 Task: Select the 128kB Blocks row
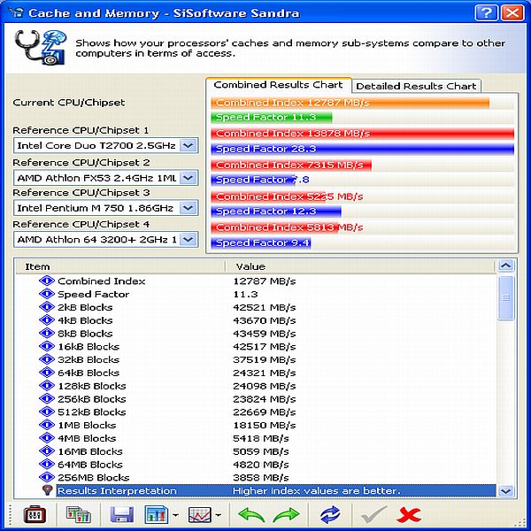click(x=256, y=386)
